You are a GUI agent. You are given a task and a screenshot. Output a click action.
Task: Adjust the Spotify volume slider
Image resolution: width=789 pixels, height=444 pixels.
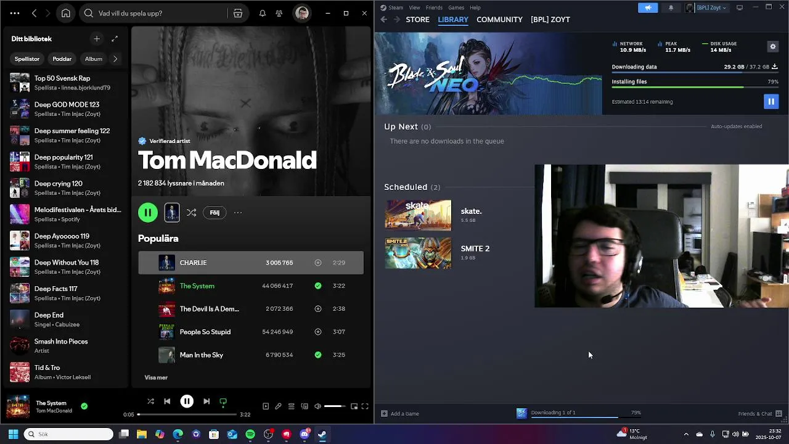point(335,406)
